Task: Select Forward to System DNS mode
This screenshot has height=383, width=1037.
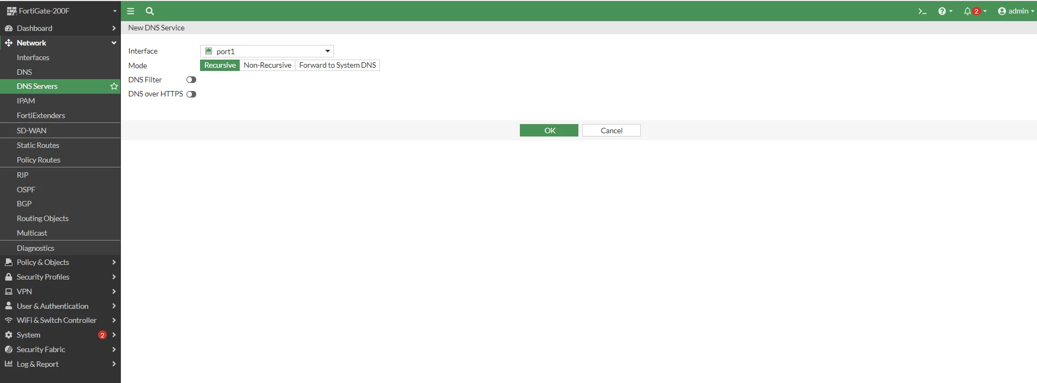Action: (x=337, y=65)
